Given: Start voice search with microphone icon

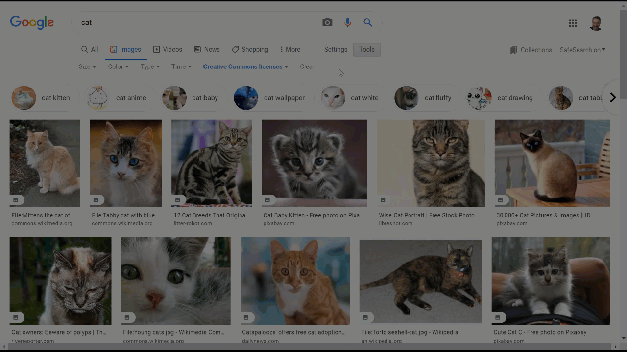Looking at the screenshot, I should point(348,22).
